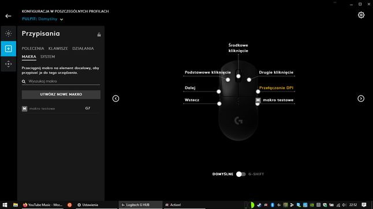Click the Bluetooth tray icon

coord(273,205)
